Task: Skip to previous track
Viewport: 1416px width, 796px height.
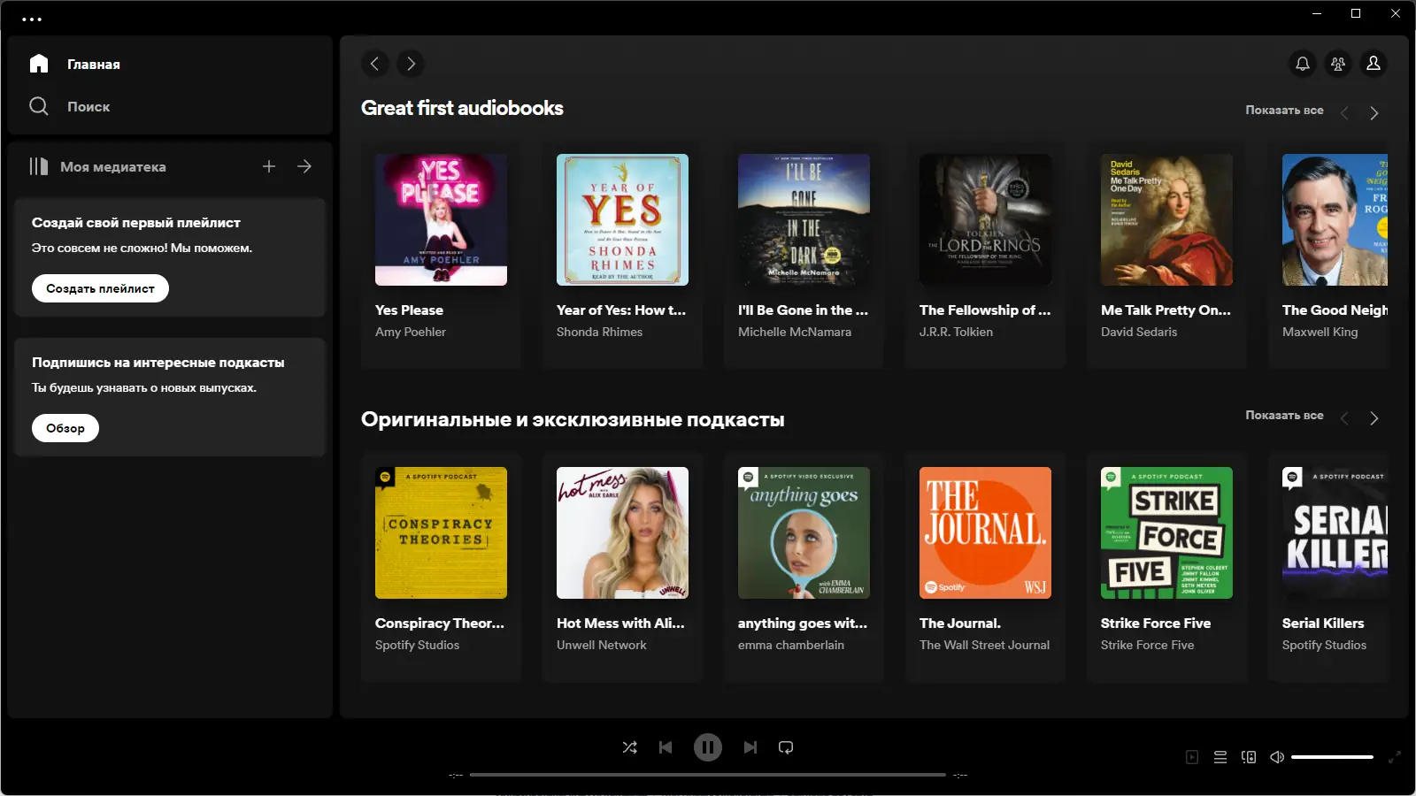Action: click(666, 747)
